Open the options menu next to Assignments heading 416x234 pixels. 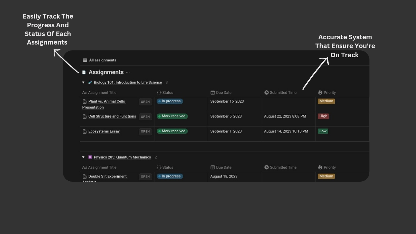(128, 72)
